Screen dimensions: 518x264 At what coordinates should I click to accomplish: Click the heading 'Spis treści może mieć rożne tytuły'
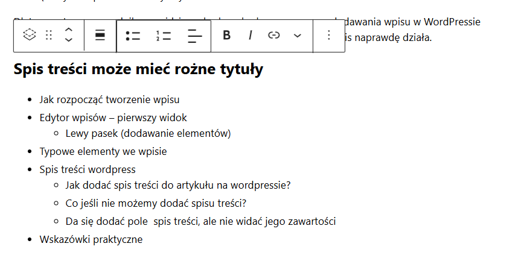click(x=138, y=69)
